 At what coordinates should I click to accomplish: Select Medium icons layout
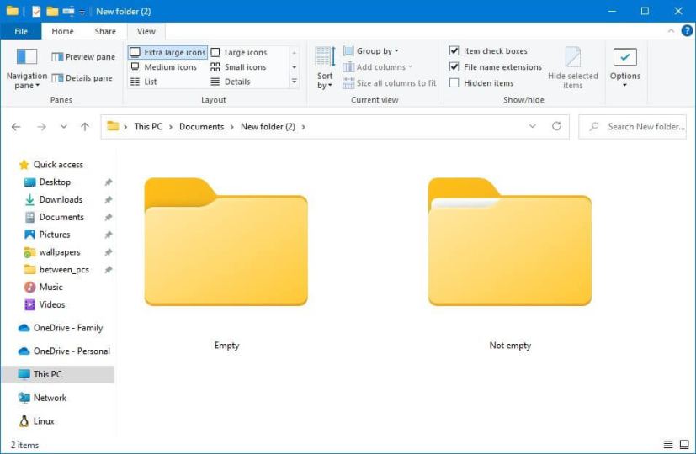click(163, 67)
